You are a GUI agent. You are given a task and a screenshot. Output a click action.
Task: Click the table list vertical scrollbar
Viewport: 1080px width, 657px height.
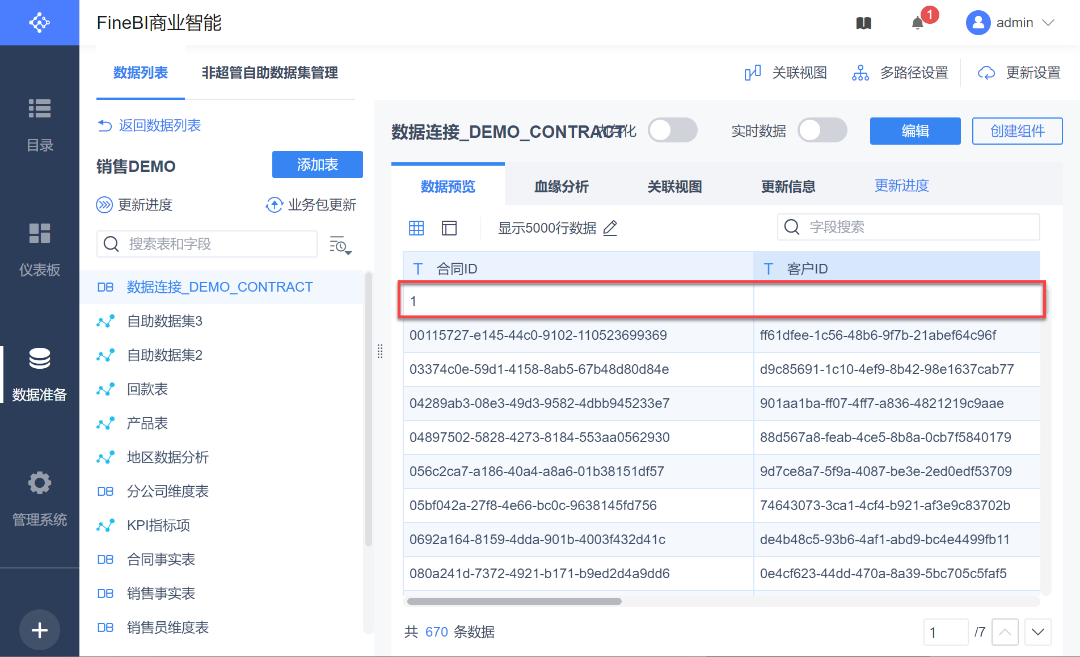[x=369, y=408]
